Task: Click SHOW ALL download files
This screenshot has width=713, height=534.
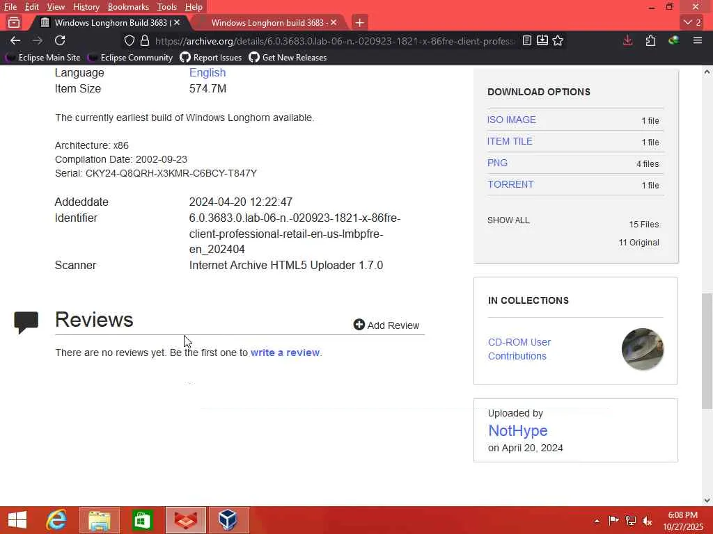Action: [508, 220]
